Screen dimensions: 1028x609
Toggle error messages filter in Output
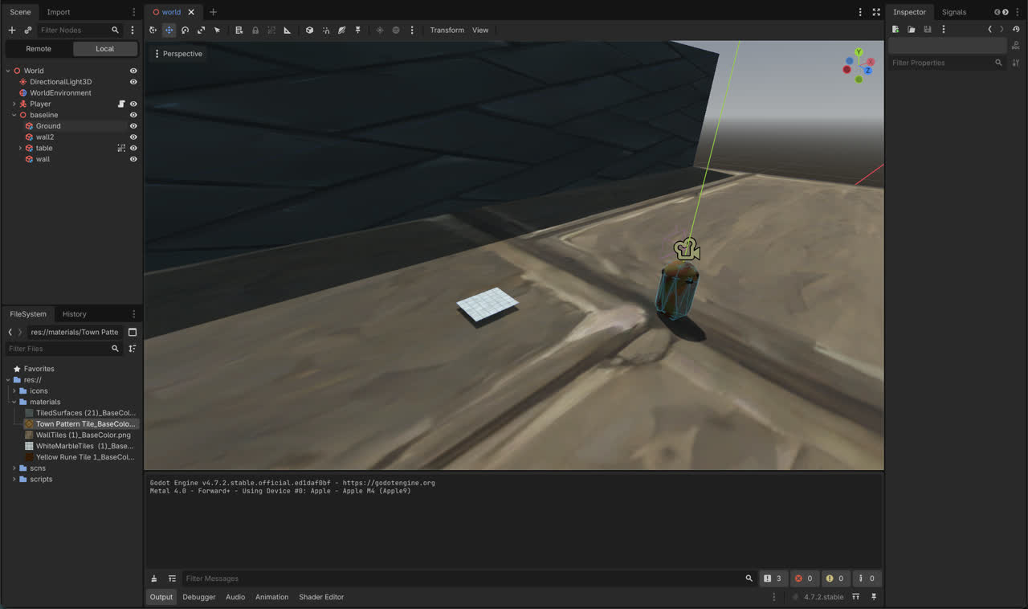[804, 578]
